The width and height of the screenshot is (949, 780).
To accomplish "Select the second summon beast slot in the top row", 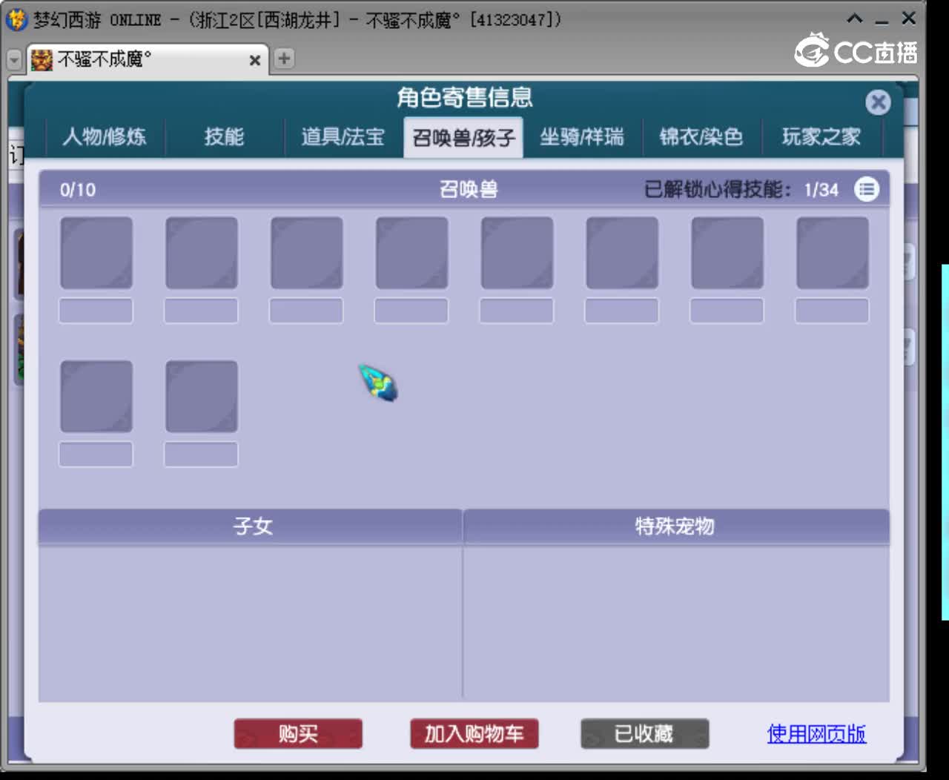I will click(x=202, y=253).
